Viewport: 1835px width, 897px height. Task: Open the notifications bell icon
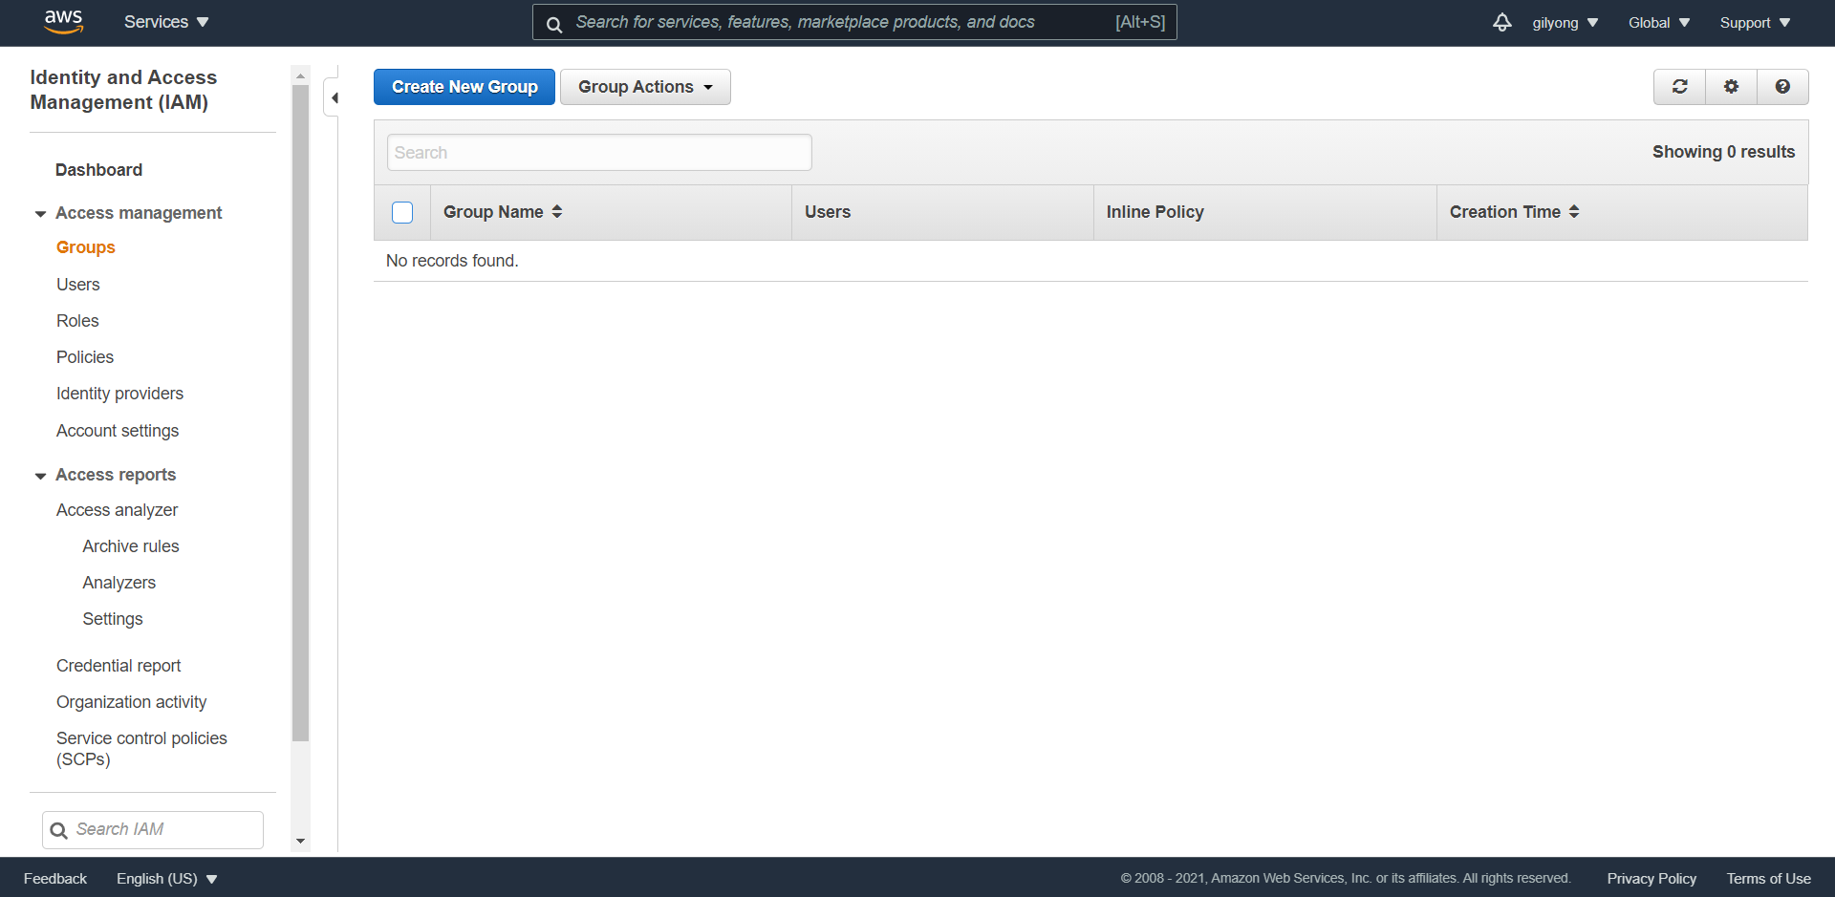point(1502,22)
